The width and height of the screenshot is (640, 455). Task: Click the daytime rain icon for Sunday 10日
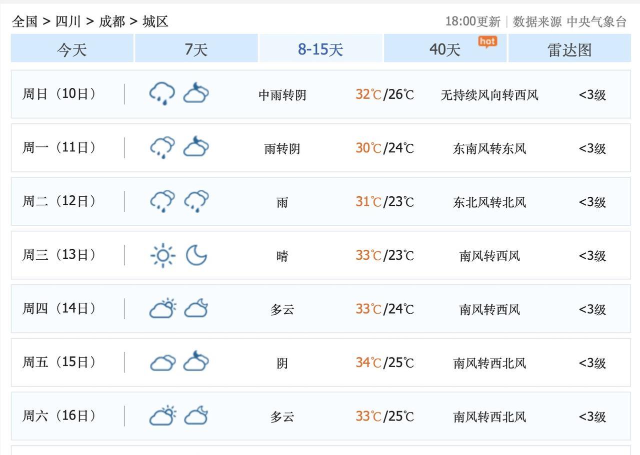162,93
